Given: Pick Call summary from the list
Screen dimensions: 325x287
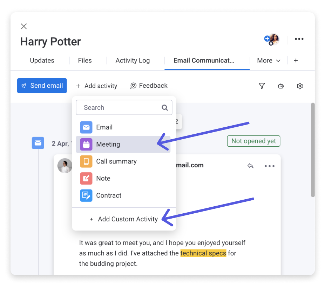Looking at the screenshot, I should pyautogui.click(x=123, y=161).
